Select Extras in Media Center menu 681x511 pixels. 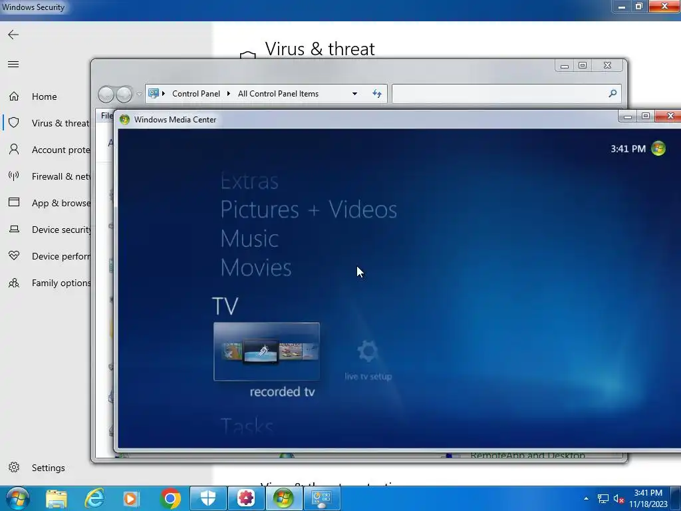pos(249,181)
